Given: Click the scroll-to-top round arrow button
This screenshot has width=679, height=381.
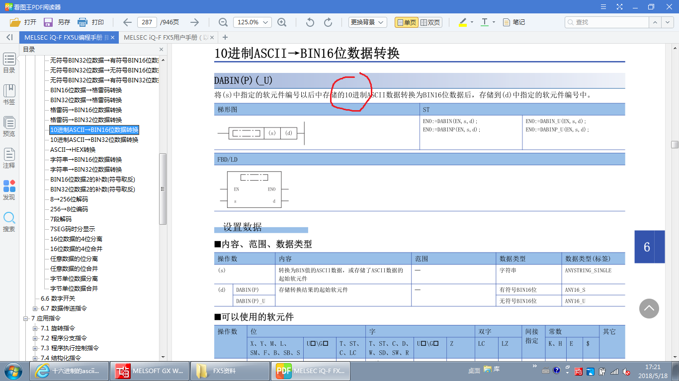Looking at the screenshot, I should tap(649, 309).
